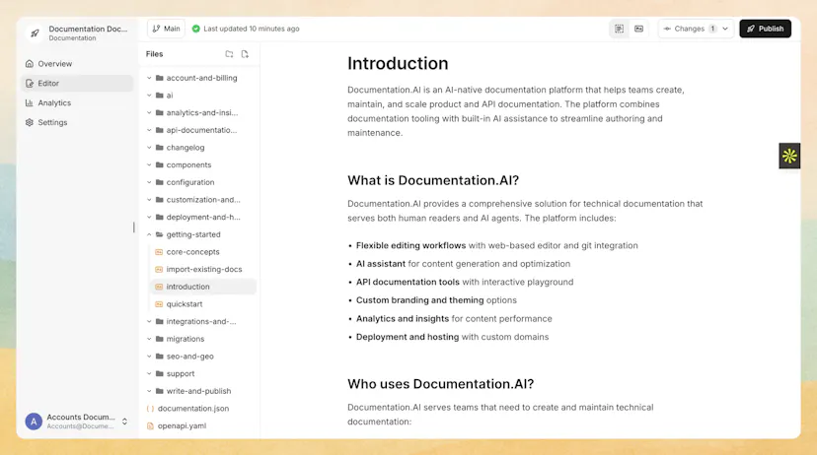817x455 pixels.
Task: Click the green last-updated status check icon
Action: pos(196,29)
